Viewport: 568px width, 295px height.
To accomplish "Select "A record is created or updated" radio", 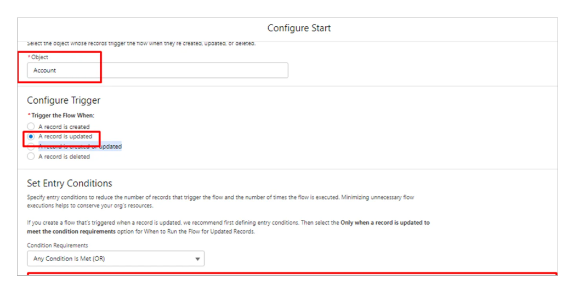I will (31, 146).
